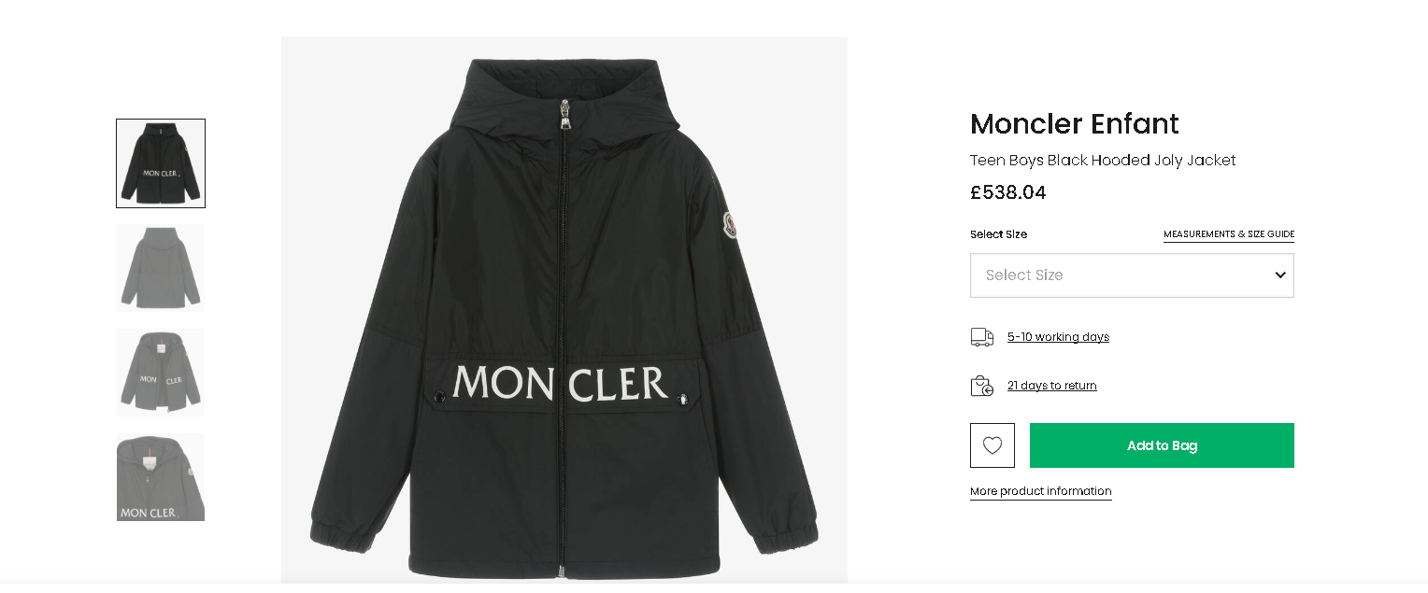Click the 5-10 working days link
The image size is (1428, 593).
click(x=1058, y=337)
